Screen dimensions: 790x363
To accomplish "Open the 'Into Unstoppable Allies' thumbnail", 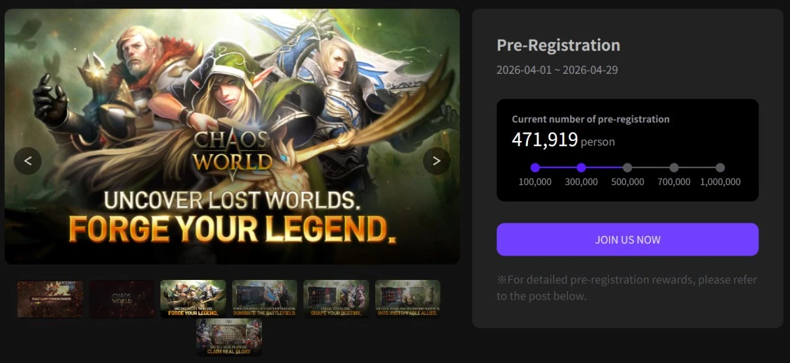I will [x=408, y=298].
